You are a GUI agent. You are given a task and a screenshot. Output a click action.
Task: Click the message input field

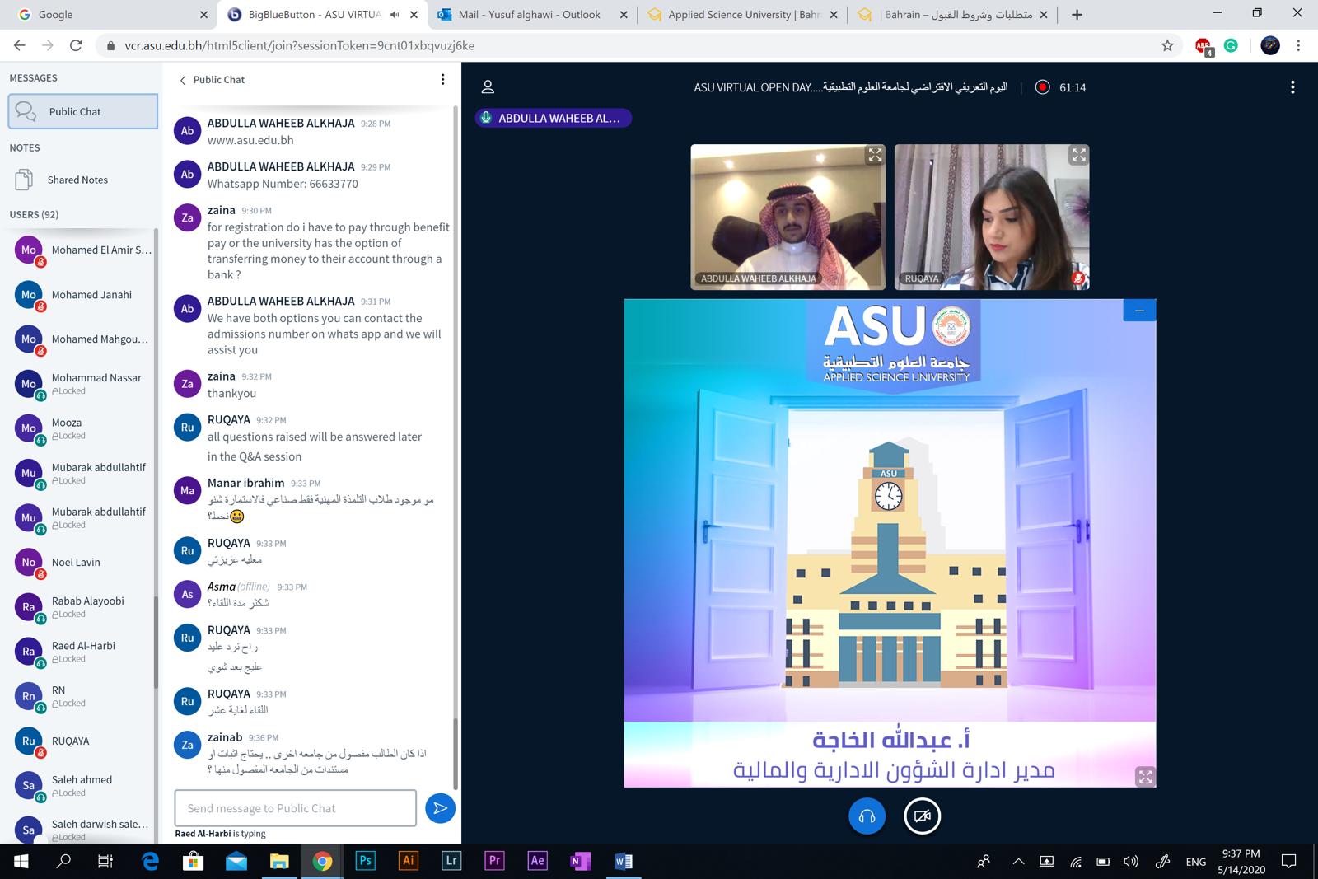(x=296, y=808)
